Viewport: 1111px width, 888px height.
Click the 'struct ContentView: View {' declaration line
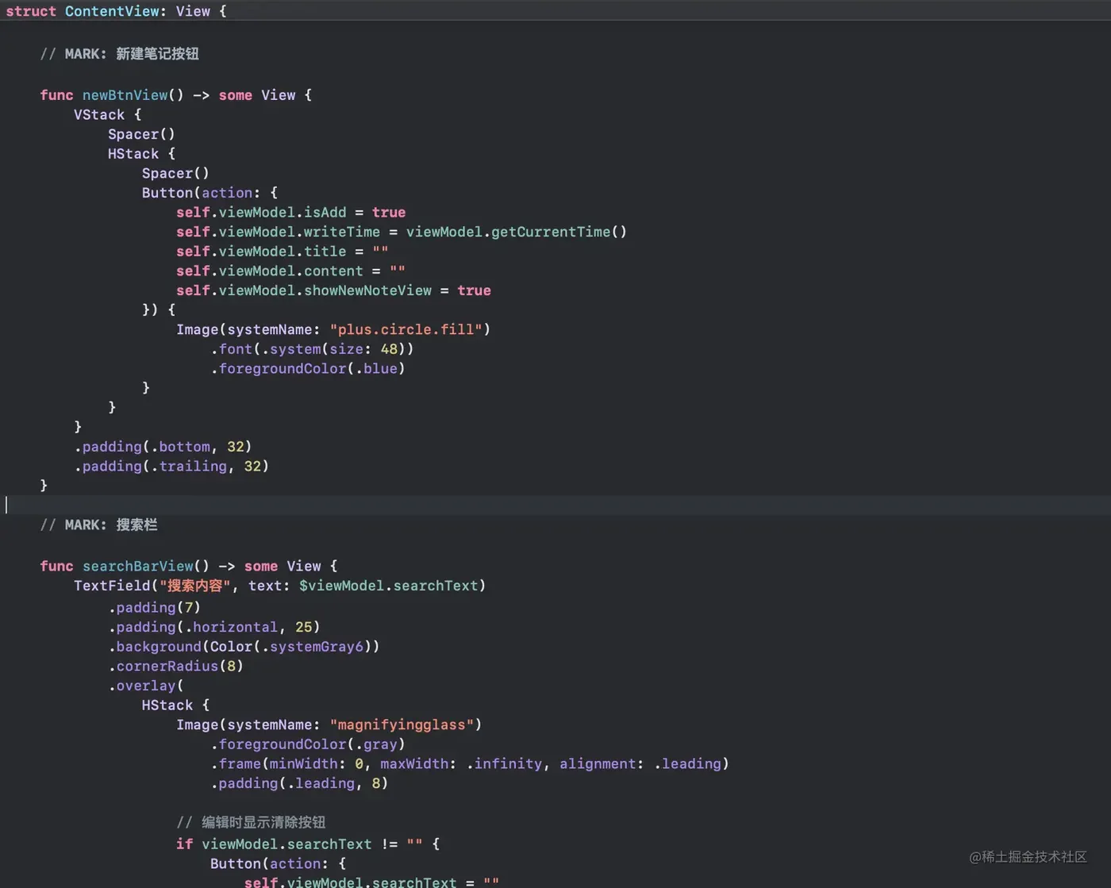point(116,11)
